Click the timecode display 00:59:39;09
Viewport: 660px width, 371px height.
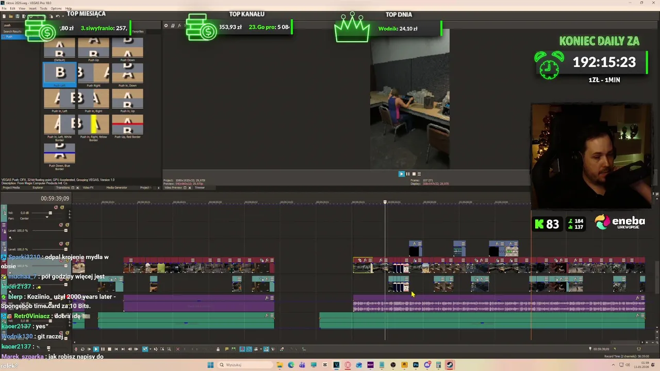point(55,198)
